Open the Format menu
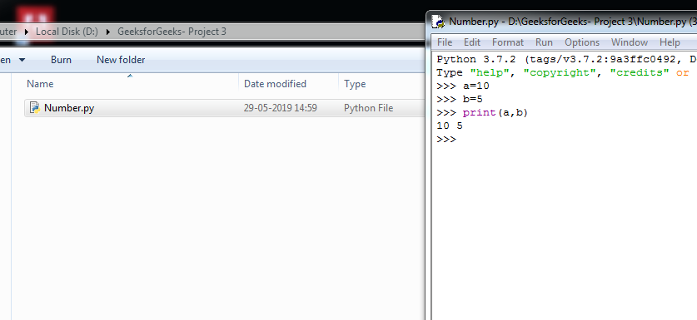Screen dimensions: 697x320 [508, 42]
